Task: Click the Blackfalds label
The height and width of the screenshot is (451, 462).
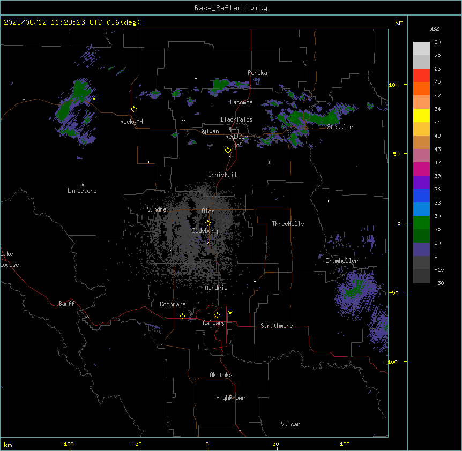Action: 236,119
